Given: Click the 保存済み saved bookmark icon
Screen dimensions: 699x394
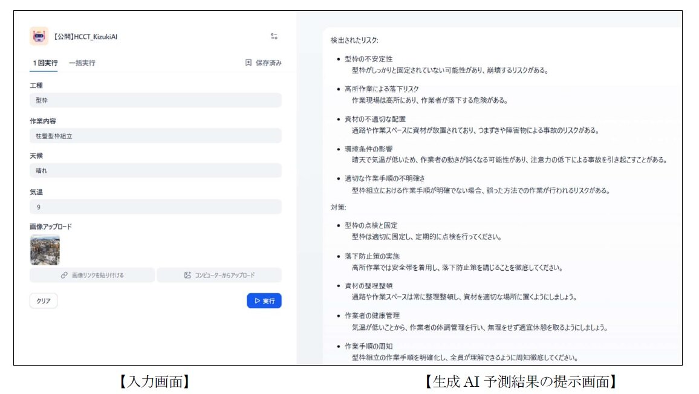Looking at the screenshot, I should (249, 63).
